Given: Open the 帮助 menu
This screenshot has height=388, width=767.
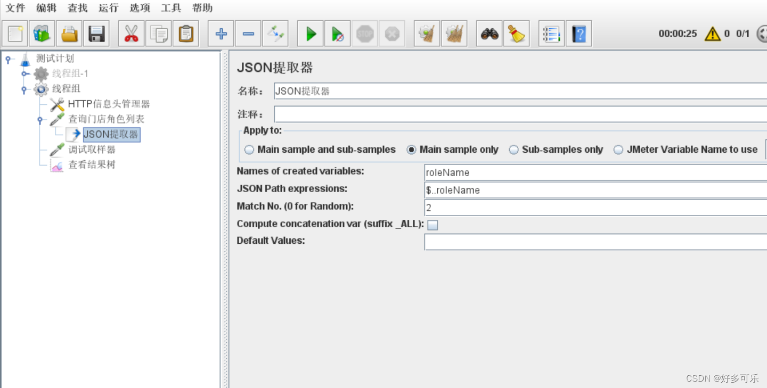Looking at the screenshot, I should pyautogui.click(x=202, y=8).
